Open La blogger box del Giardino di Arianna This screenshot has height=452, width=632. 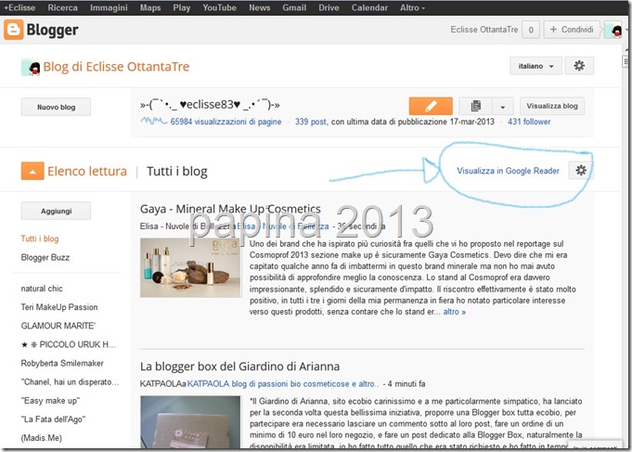coord(239,366)
